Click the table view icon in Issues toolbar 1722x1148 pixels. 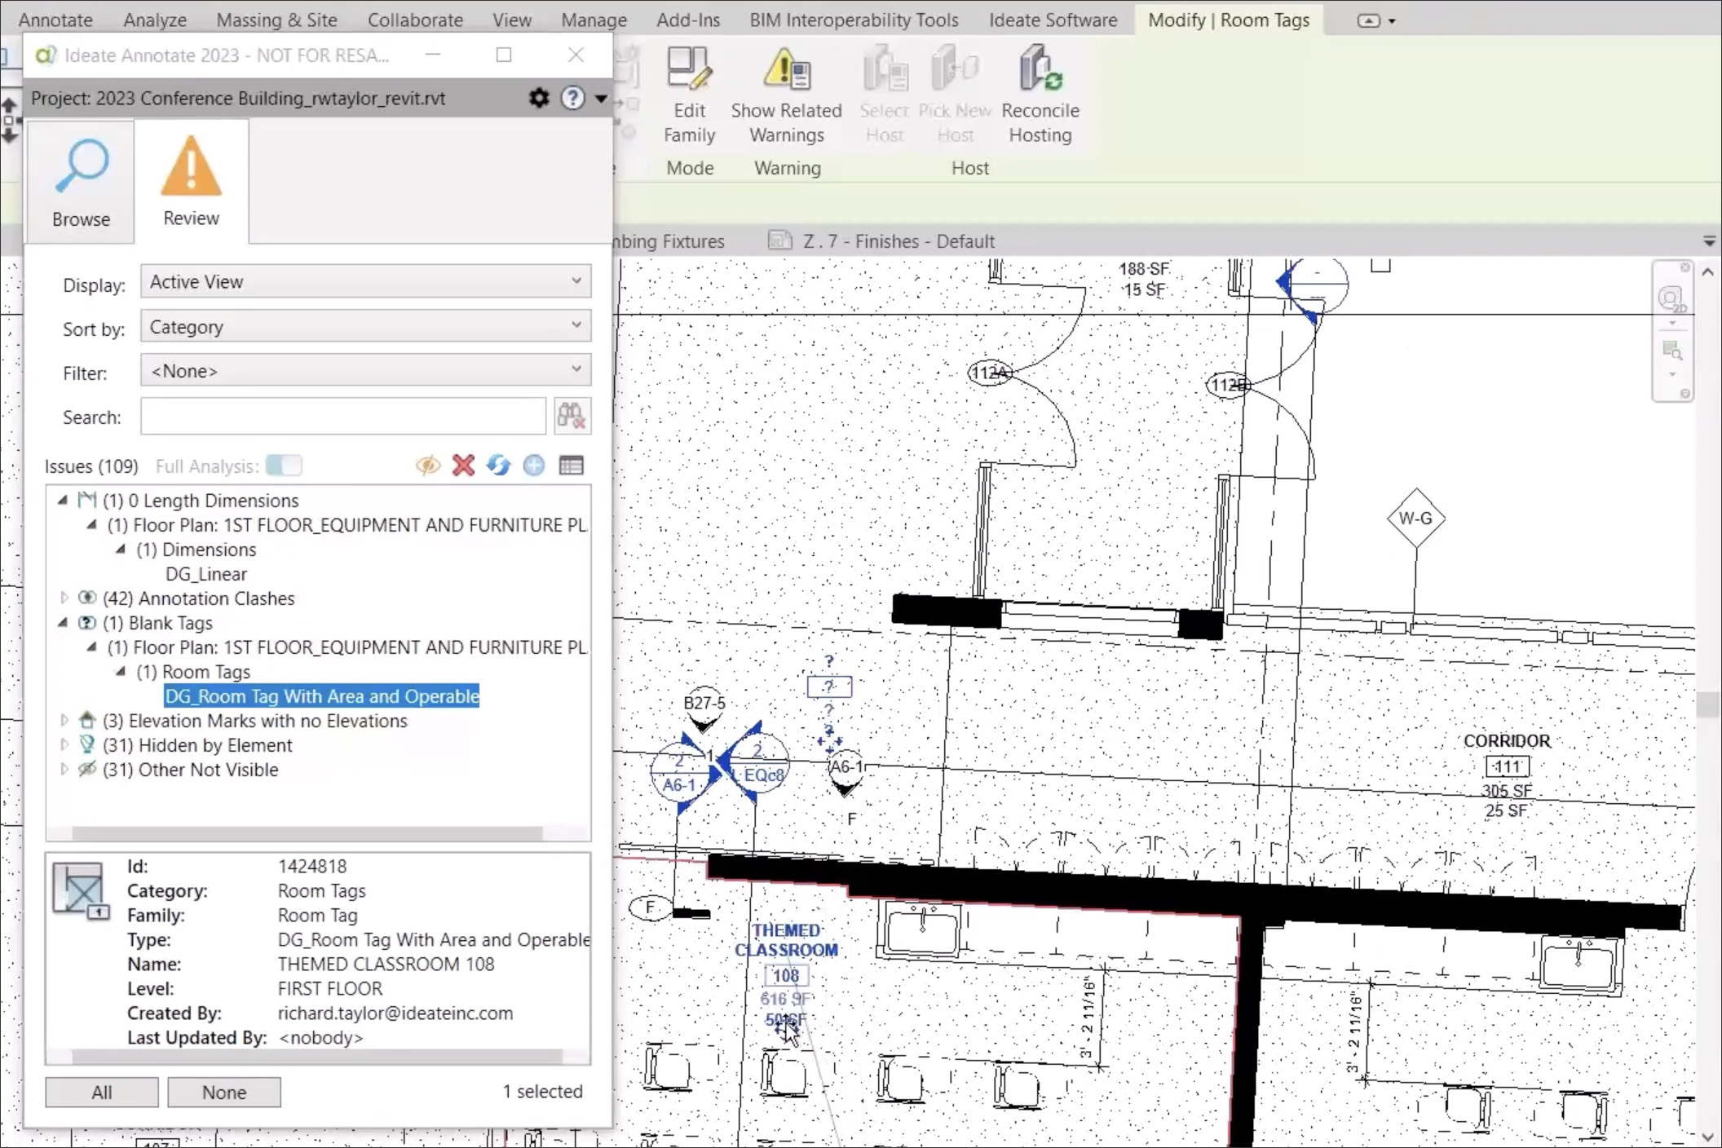click(x=571, y=466)
